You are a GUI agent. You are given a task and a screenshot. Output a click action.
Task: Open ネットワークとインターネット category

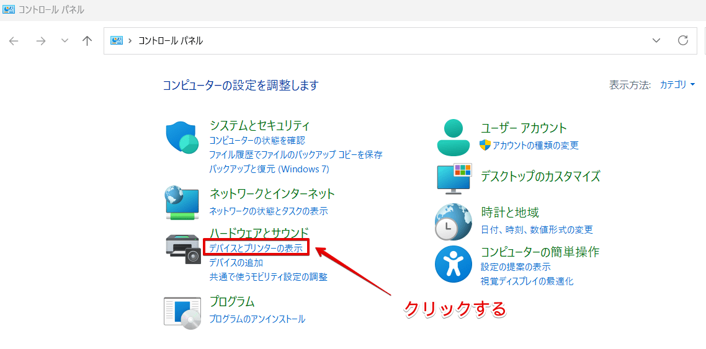tap(272, 194)
